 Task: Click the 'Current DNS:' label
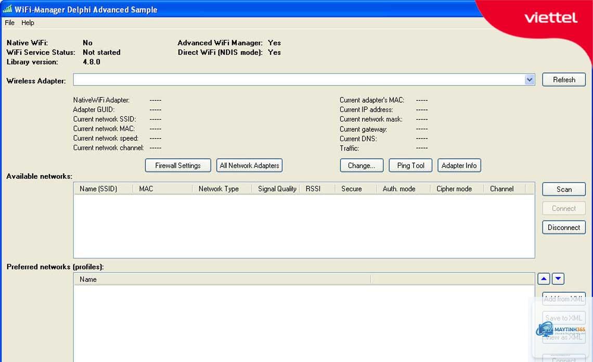click(x=358, y=139)
